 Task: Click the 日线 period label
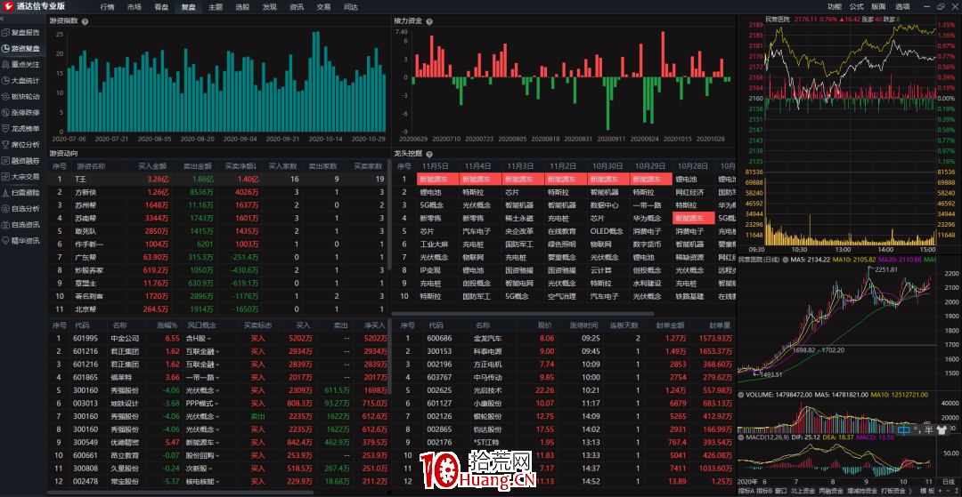pyautogui.click(x=949, y=483)
